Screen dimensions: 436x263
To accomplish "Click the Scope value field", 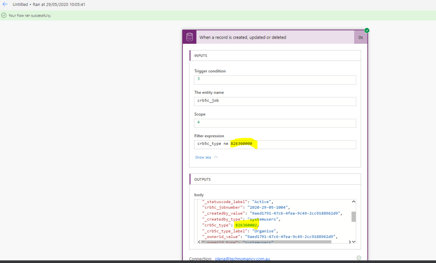I will [x=275, y=123].
